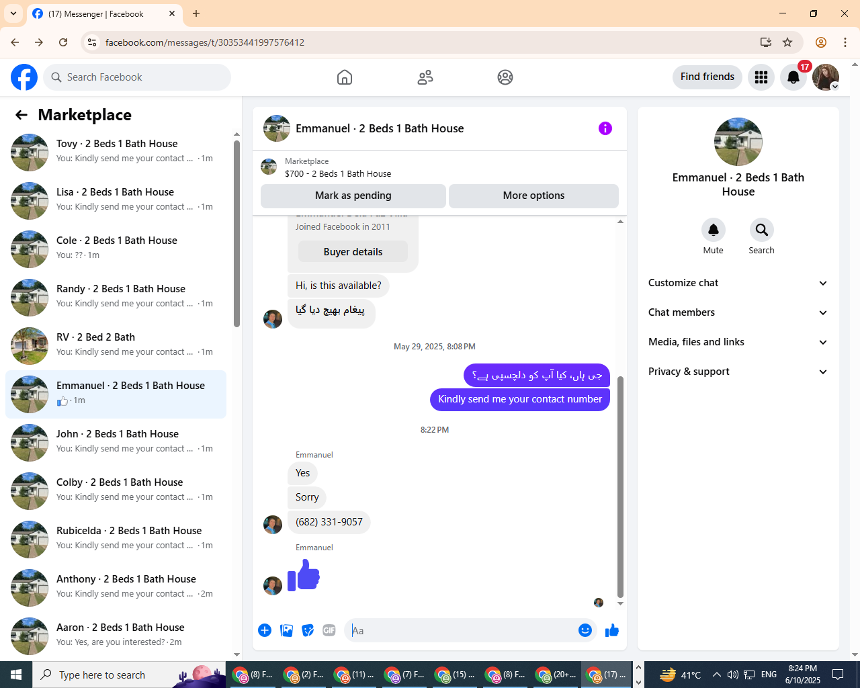Click Buyer details button
860x688 pixels.
[x=353, y=252]
